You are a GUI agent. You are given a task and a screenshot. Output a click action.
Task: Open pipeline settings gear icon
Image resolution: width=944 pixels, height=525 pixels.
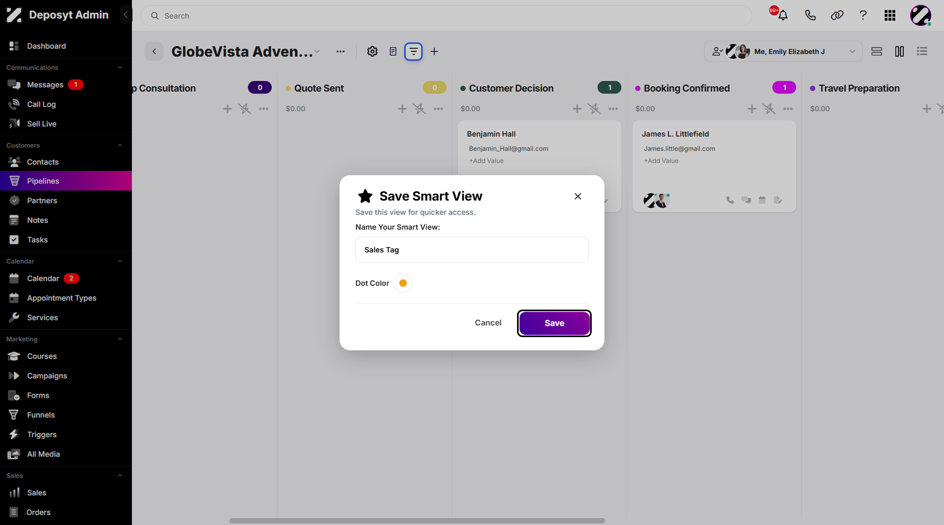tap(372, 51)
